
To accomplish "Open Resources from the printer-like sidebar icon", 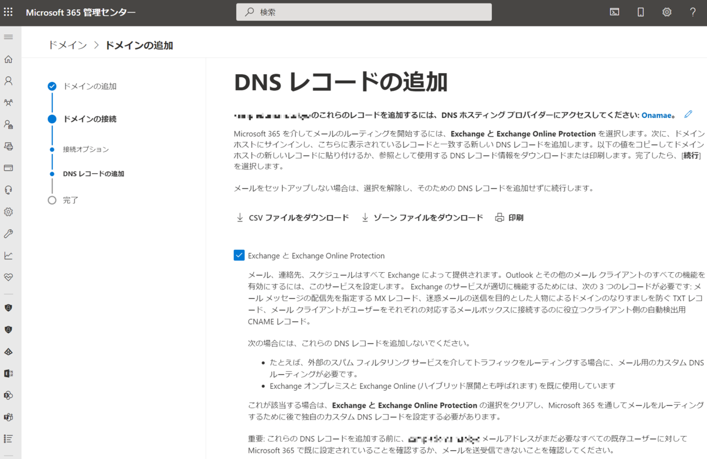I will (x=8, y=146).
